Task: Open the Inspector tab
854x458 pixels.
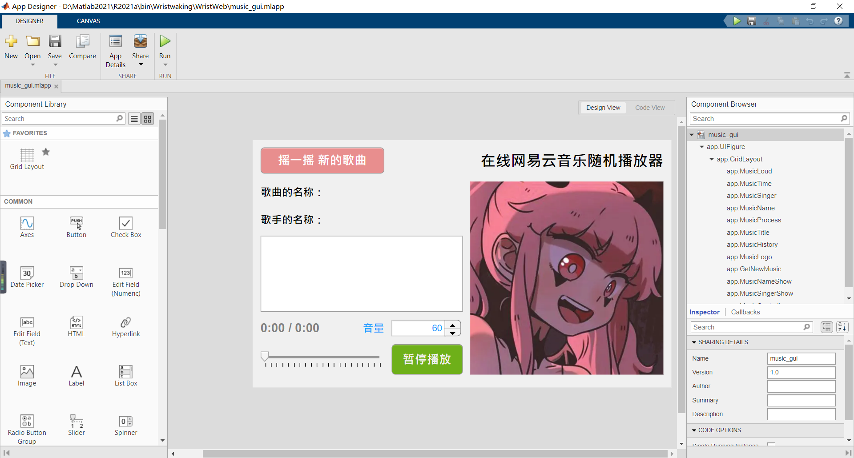Action: click(x=704, y=312)
